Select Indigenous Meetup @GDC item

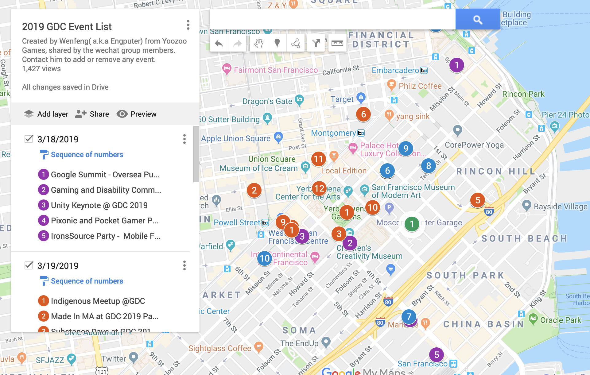91,301
